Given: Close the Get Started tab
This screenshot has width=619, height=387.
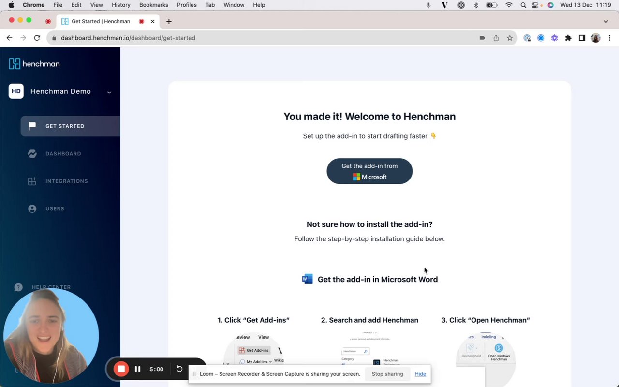Looking at the screenshot, I should coord(153,21).
